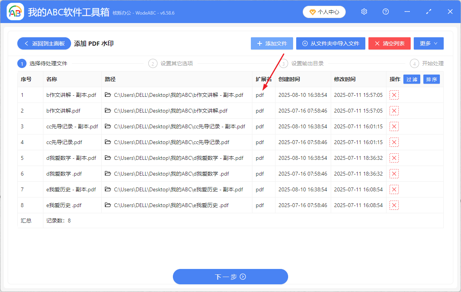Viewport: 461px width, 292px height.
Task: Delete d我爱数学 .pdf using its row X
Action: [x=394, y=174]
